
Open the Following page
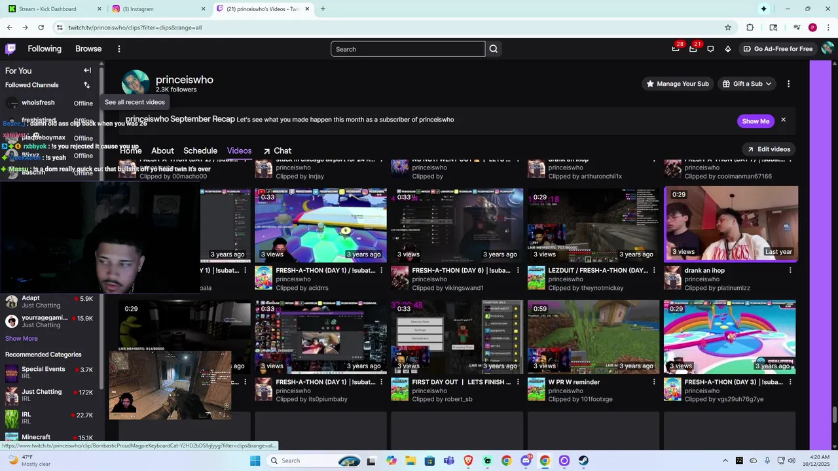45,49
